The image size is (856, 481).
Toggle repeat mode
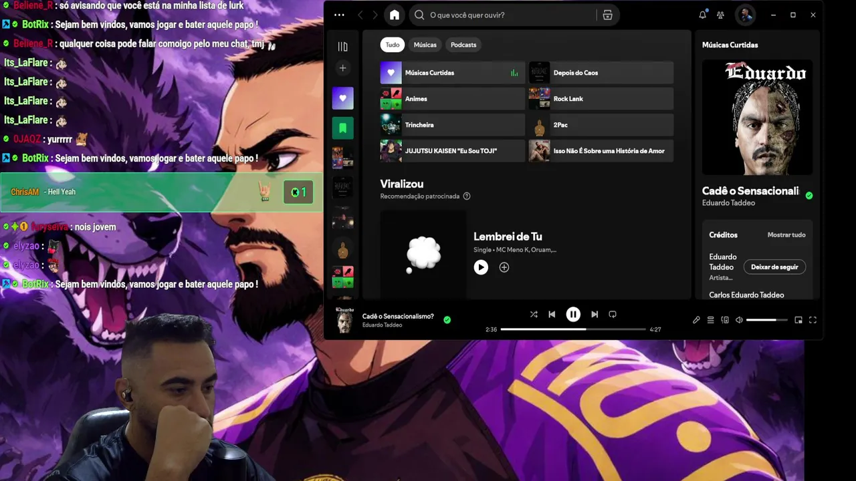(613, 315)
